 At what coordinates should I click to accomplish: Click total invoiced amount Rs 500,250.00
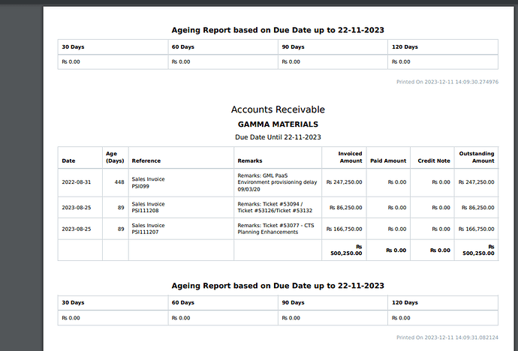tap(346, 250)
